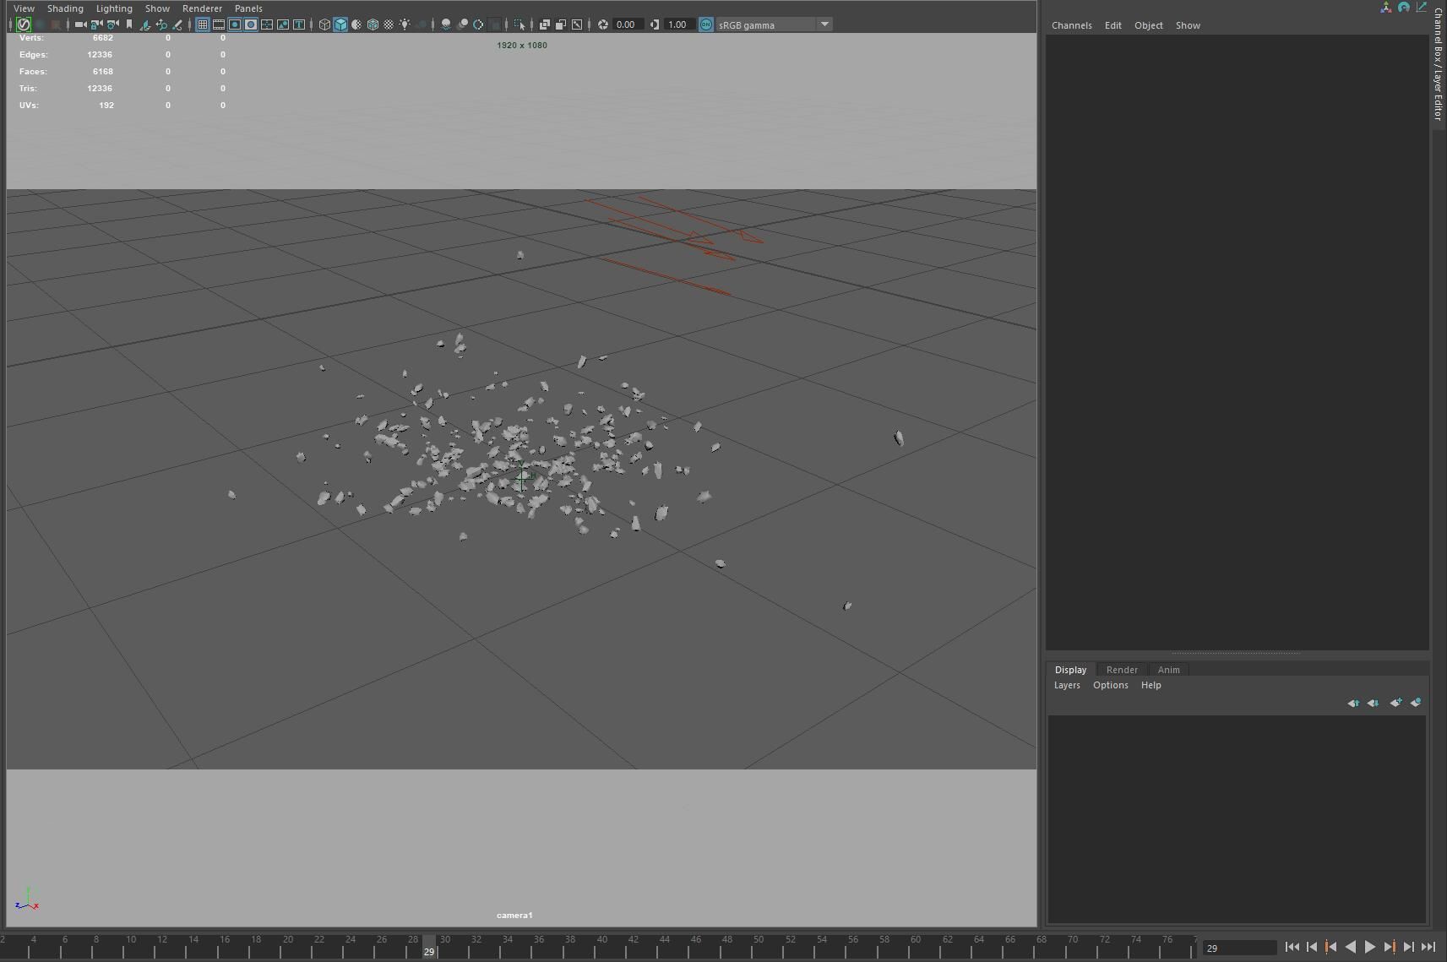The height and width of the screenshot is (962, 1447).
Task: Switch to Wireframe display cube icon
Action: (x=324, y=24)
